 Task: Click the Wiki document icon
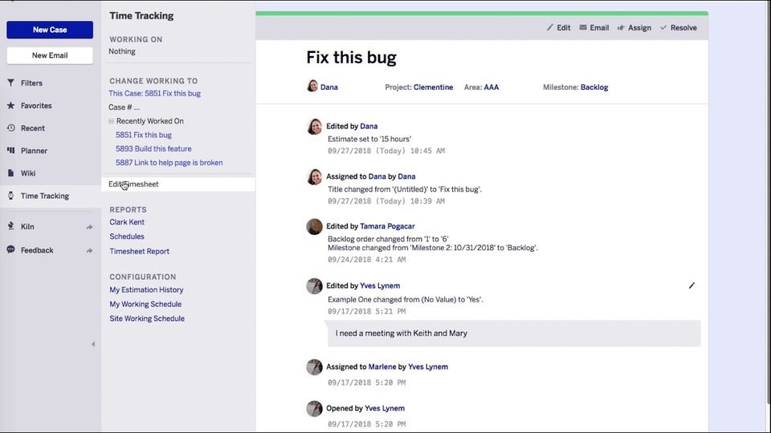10,173
